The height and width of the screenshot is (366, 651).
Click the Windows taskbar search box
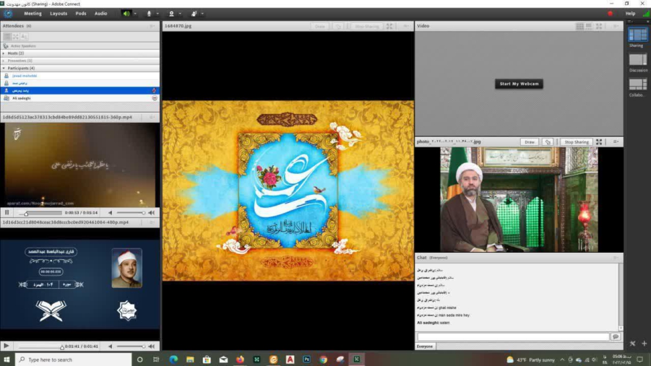coord(73,359)
